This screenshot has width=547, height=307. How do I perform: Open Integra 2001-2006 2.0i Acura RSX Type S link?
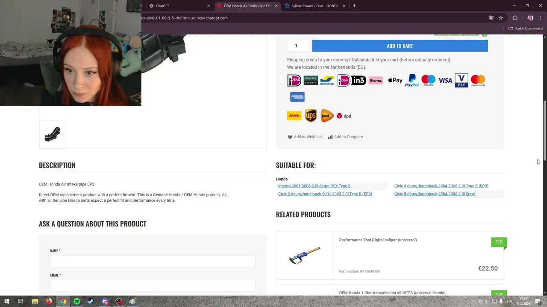tap(314, 186)
